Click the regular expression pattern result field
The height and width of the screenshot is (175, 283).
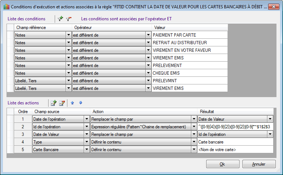235,126
